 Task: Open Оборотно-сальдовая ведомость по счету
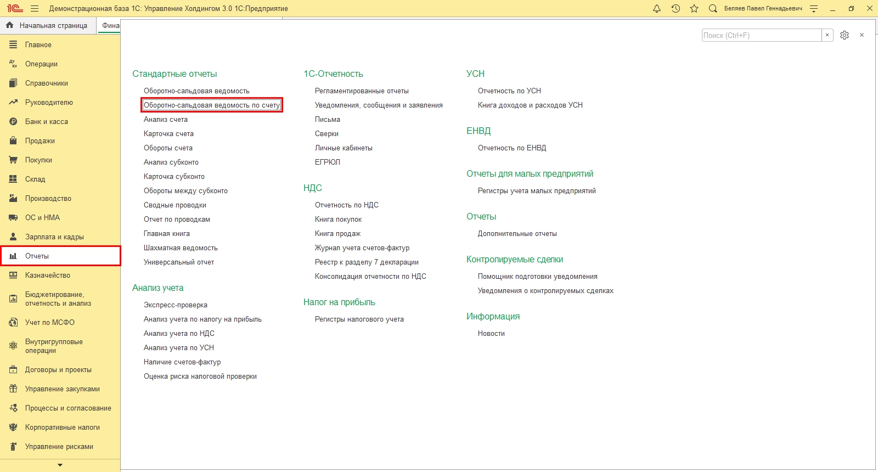pos(212,105)
